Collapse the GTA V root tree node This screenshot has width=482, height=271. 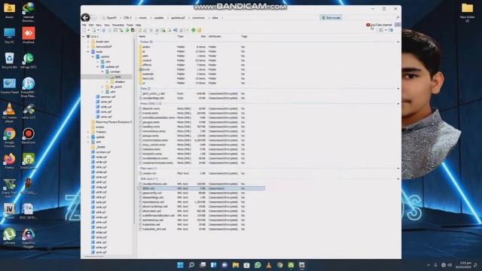(x=84, y=37)
